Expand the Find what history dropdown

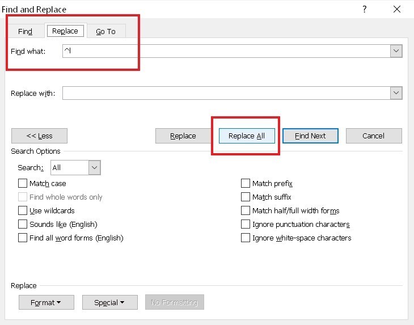coord(396,51)
